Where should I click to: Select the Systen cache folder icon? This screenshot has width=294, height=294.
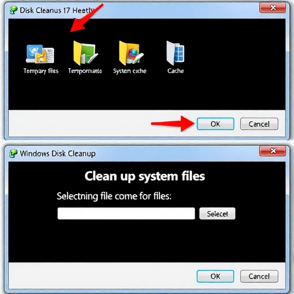pyautogui.click(x=131, y=53)
